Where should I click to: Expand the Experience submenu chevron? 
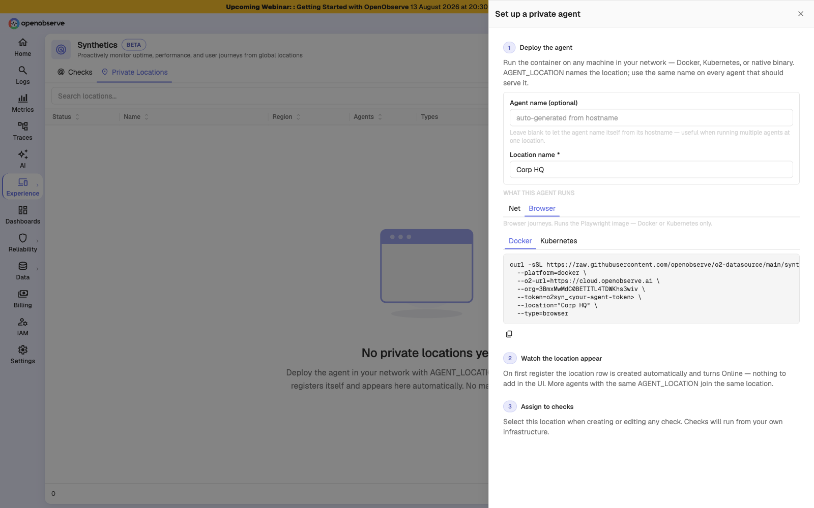point(38,185)
